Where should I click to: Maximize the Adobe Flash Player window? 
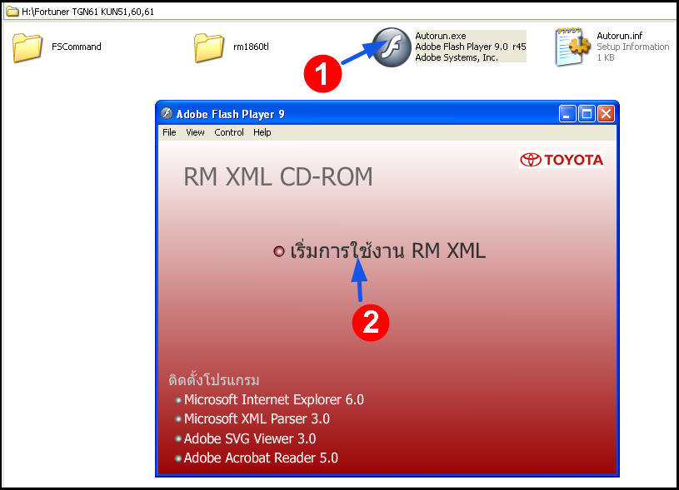click(x=587, y=114)
